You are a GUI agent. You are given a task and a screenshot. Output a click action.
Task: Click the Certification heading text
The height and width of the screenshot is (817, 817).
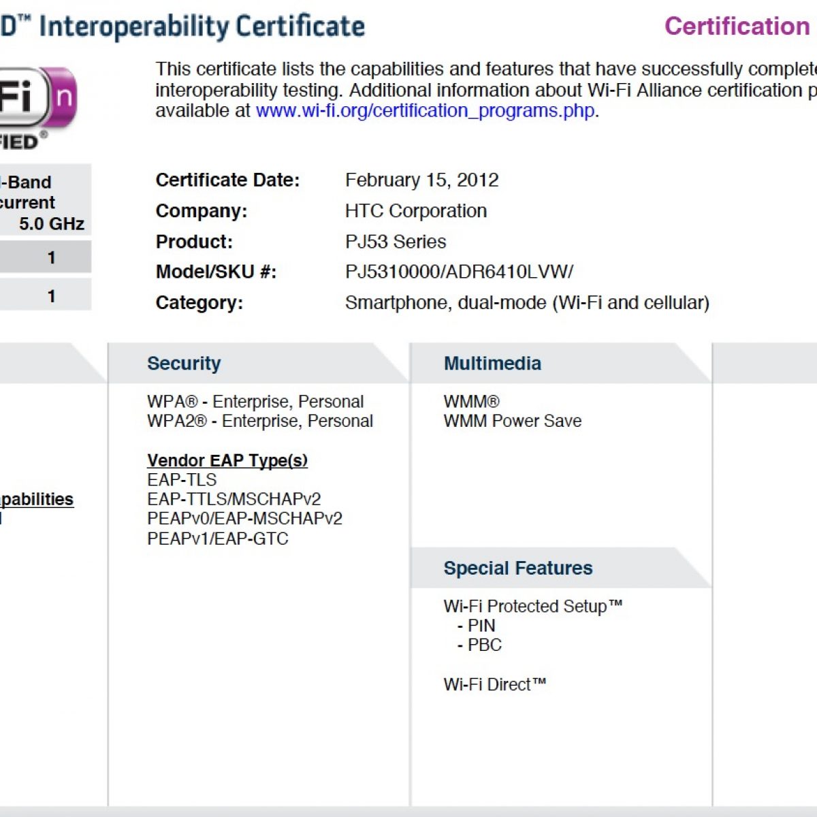click(x=737, y=27)
